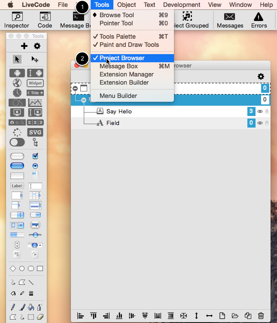277x323 pixels.
Task: Click the open folder icon in footer
Action: [235, 316]
